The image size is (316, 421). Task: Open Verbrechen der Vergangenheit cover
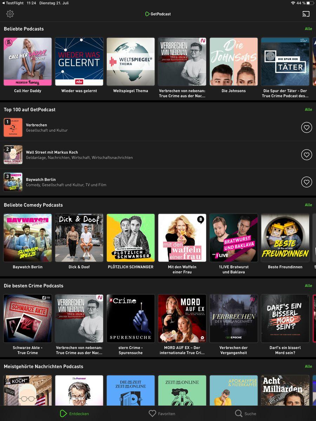tap(234, 319)
